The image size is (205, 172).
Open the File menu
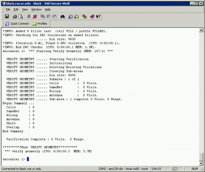[8, 9]
